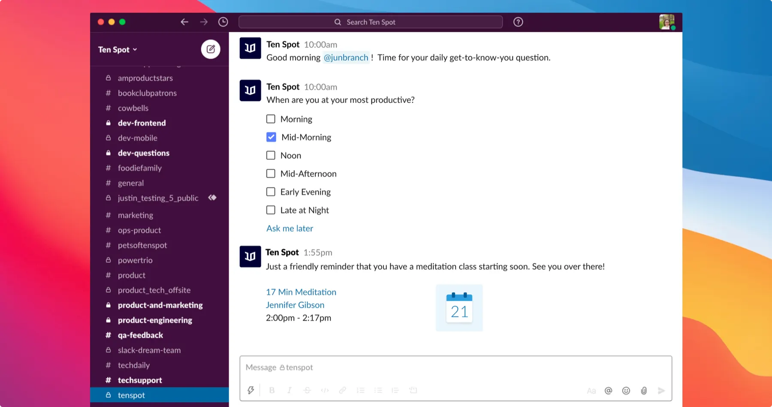Toggle bold formatting in the message box
This screenshot has width=772, height=407.
pyautogui.click(x=272, y=390)
